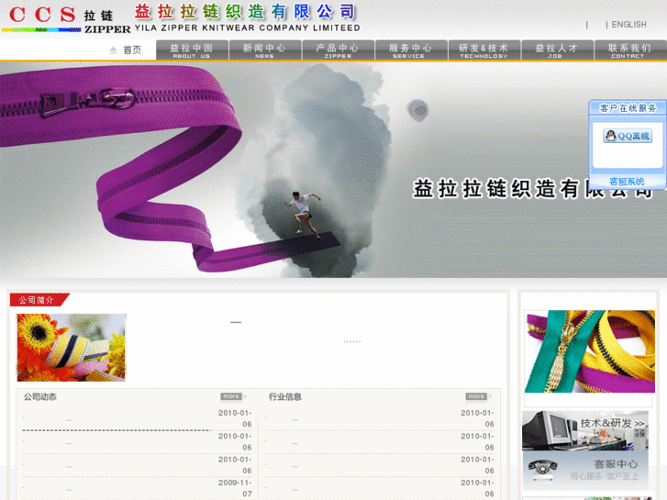This screenshot has height=500, width=667.
Task: Click the telephone icon in 客服中心
Action: click(543, 469)
